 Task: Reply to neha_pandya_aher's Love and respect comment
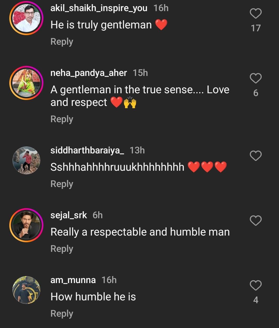pos(62,119)
